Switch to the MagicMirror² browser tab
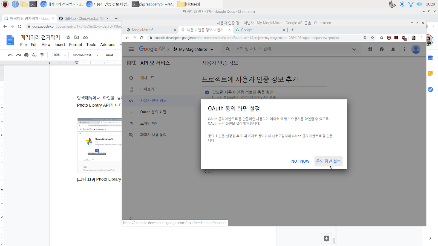 point(151,30)
